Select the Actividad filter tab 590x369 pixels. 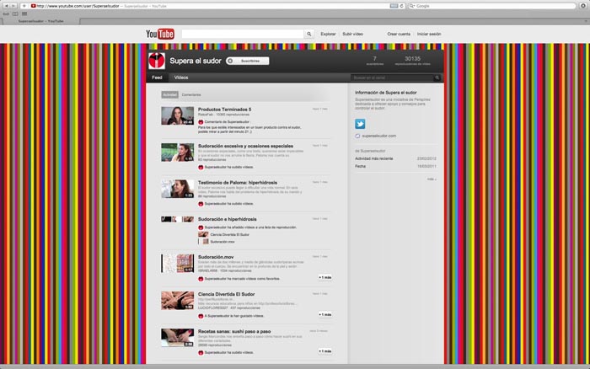coord(169,95)
